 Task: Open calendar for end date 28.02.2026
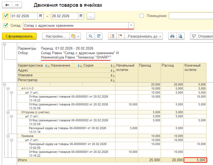(x=81, y=16)
